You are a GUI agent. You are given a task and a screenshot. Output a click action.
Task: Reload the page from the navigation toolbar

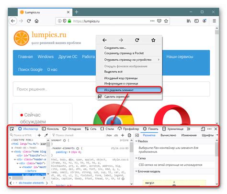click(x=29, y=21)
